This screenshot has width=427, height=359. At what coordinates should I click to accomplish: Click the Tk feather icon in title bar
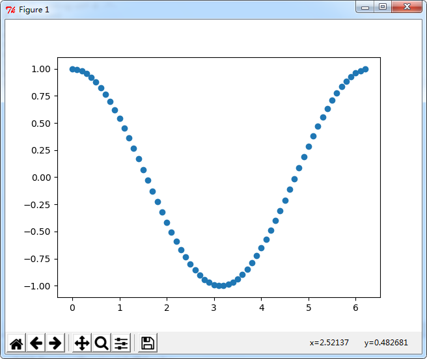[10, 10]
